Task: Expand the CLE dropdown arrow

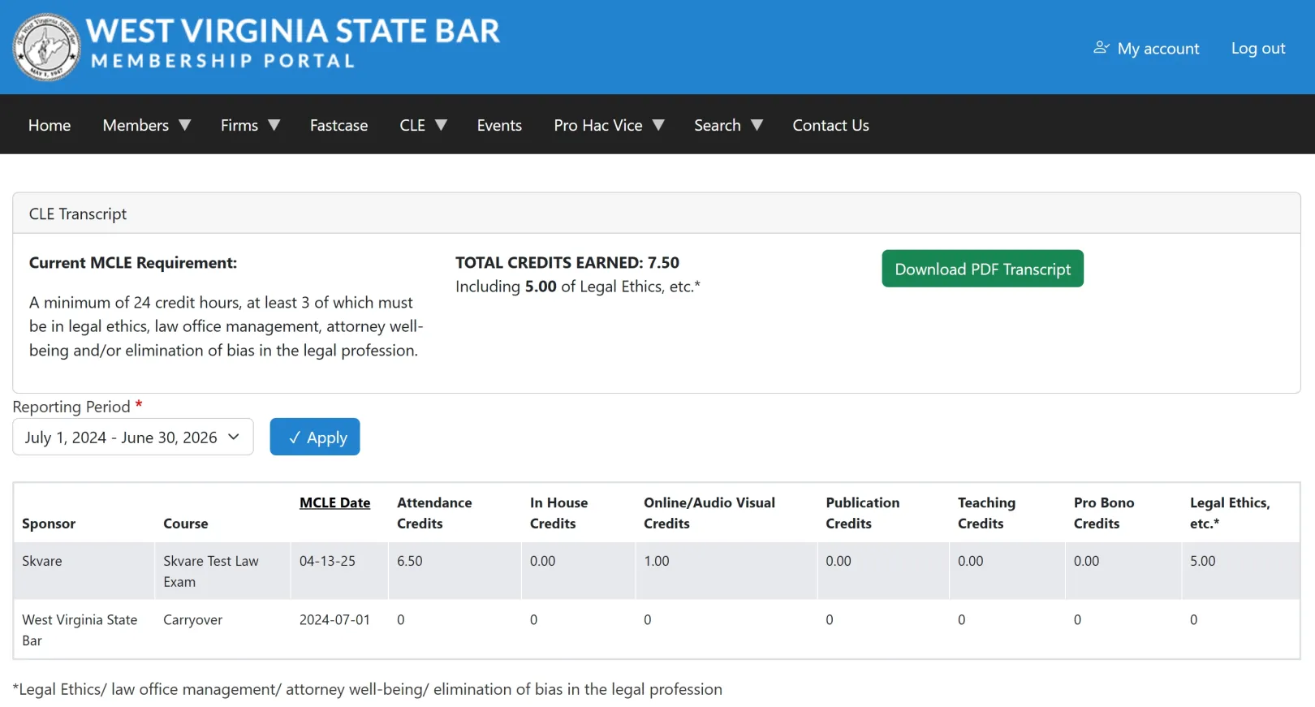Action: pos(442,125)
